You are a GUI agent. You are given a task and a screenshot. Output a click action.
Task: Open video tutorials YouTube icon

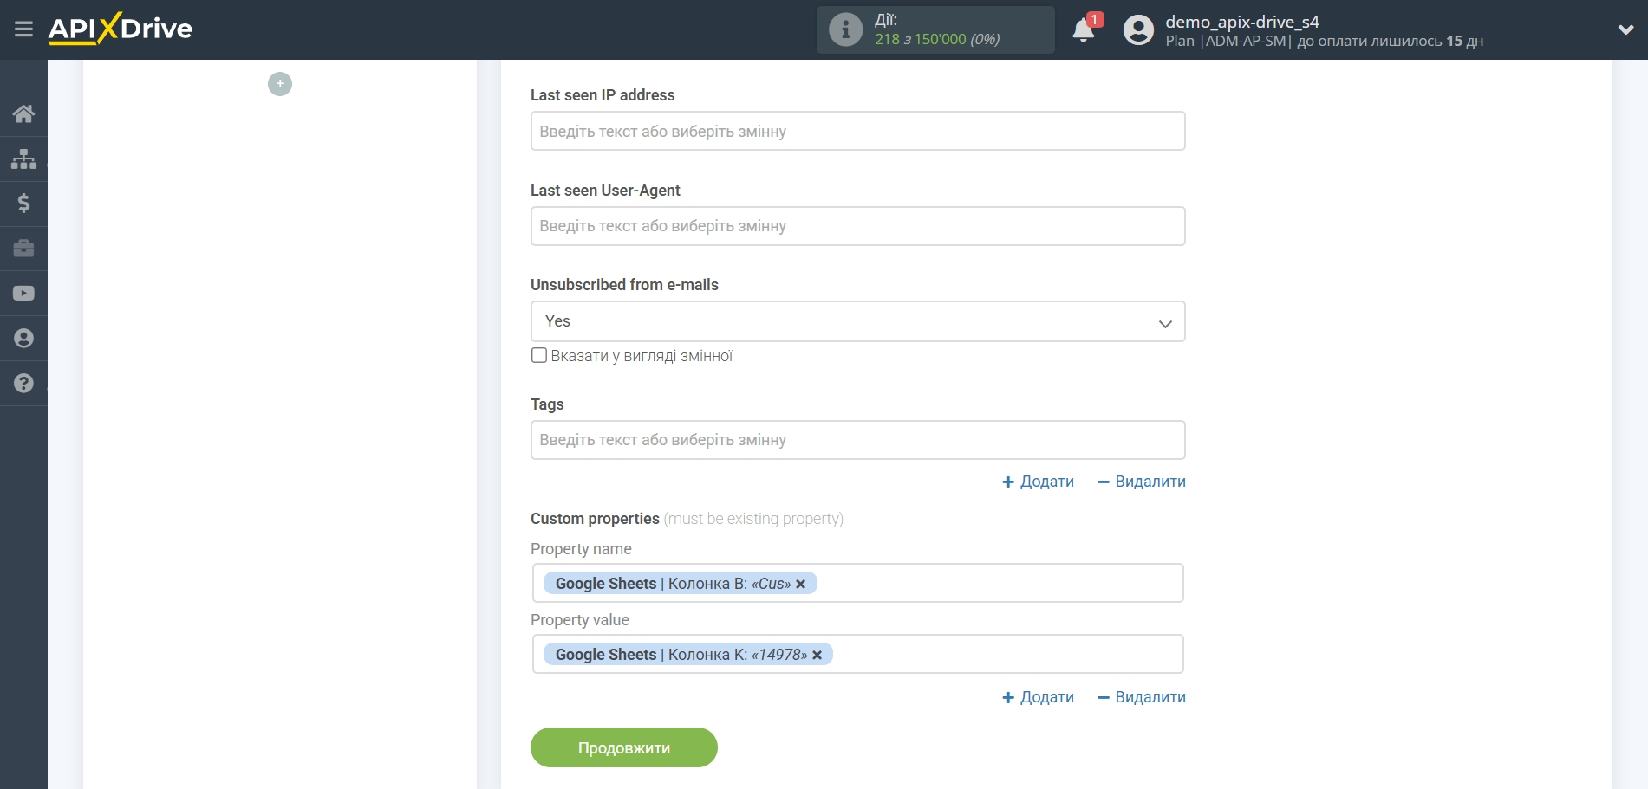click(23, 294)
